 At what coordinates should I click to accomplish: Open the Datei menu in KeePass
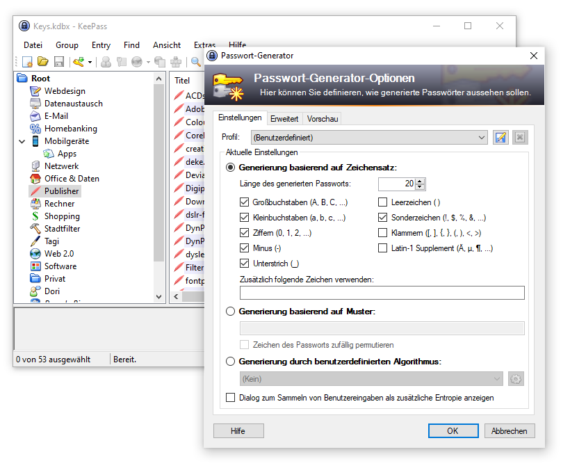[x=33, y=45]
